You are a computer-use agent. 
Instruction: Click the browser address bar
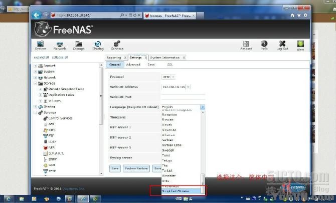pos(87,15)
